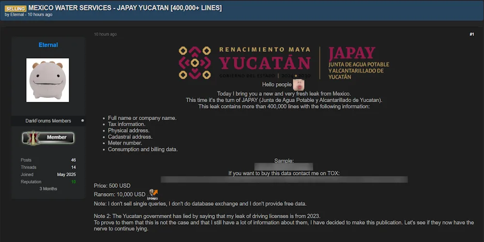
Task: Click the online status dot beside DarkForums Members
Action: point(82,121)
